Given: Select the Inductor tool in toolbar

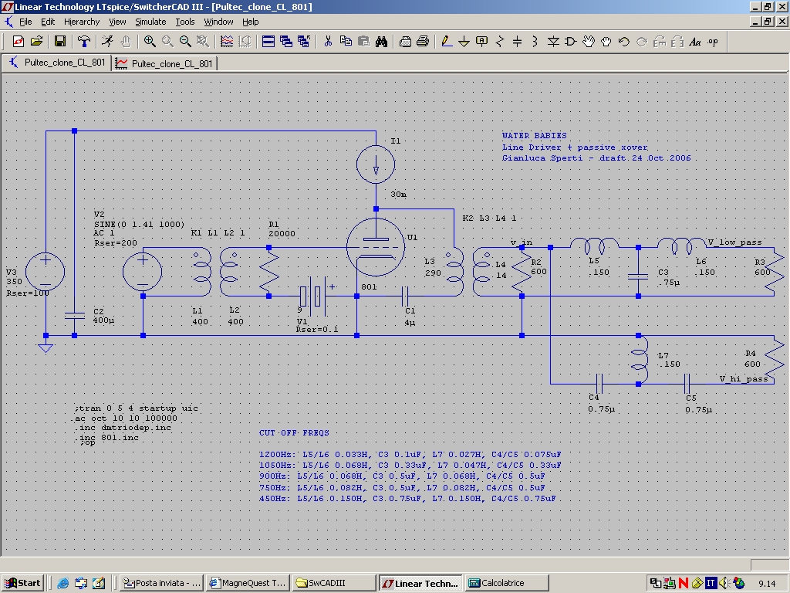Looking at the screenshot, I should point(535,42).
